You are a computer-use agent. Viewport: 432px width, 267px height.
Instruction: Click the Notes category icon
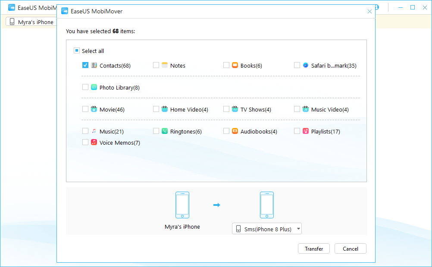(165, 65)
